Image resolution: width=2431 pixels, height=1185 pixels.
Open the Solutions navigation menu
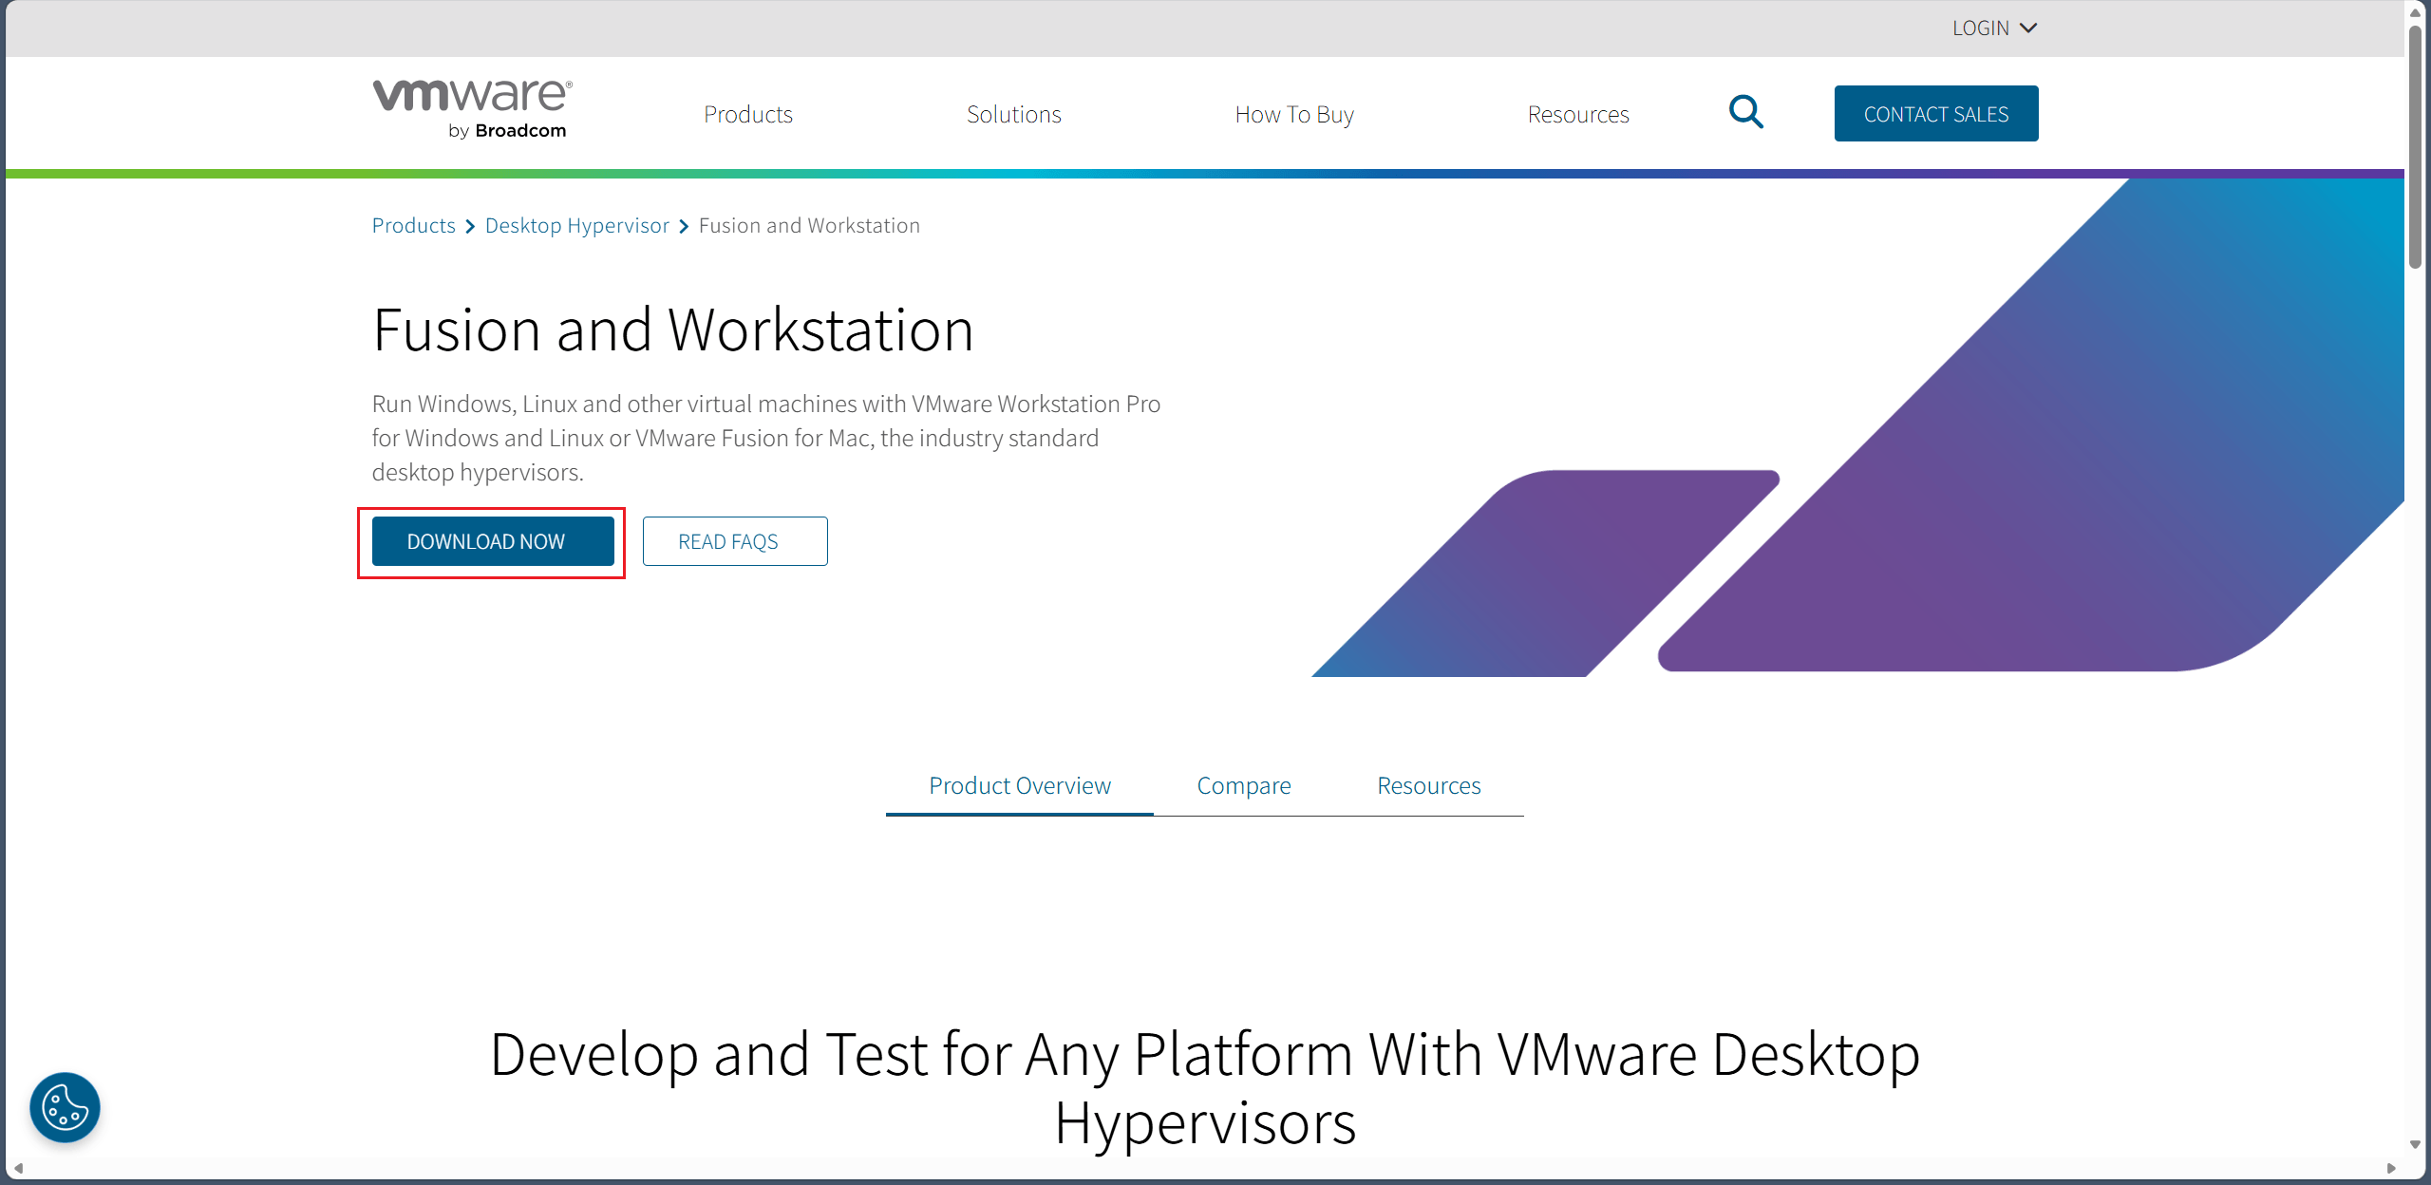[1014, 114]
